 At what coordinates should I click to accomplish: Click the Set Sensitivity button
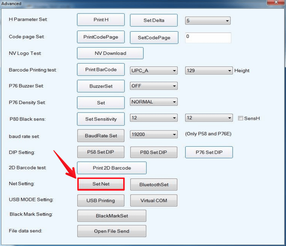[101, 119]
